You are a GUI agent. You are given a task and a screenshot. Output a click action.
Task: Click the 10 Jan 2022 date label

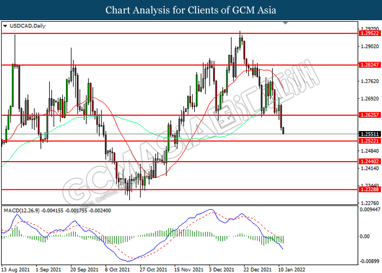[x=291, y=270]
